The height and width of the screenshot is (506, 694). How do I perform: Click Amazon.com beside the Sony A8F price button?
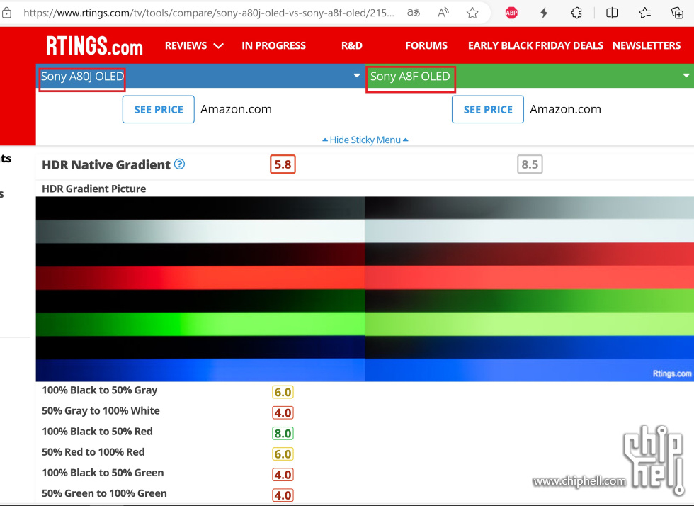pyautogui.click(x=565, y=109)
